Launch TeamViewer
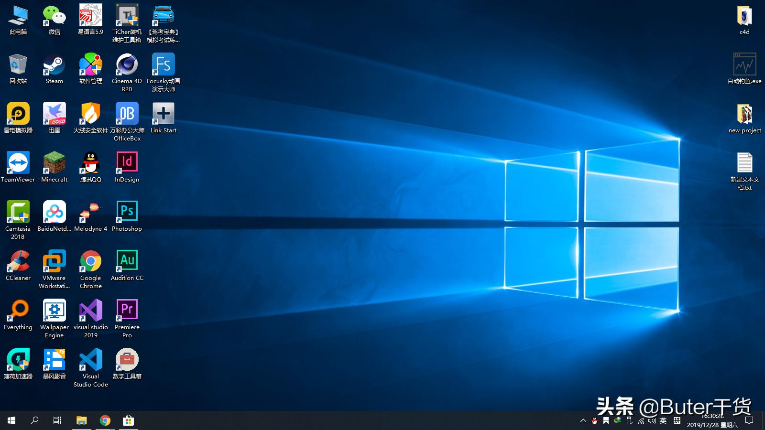Viewport: 765px width, 430px height. click(18, 164)
